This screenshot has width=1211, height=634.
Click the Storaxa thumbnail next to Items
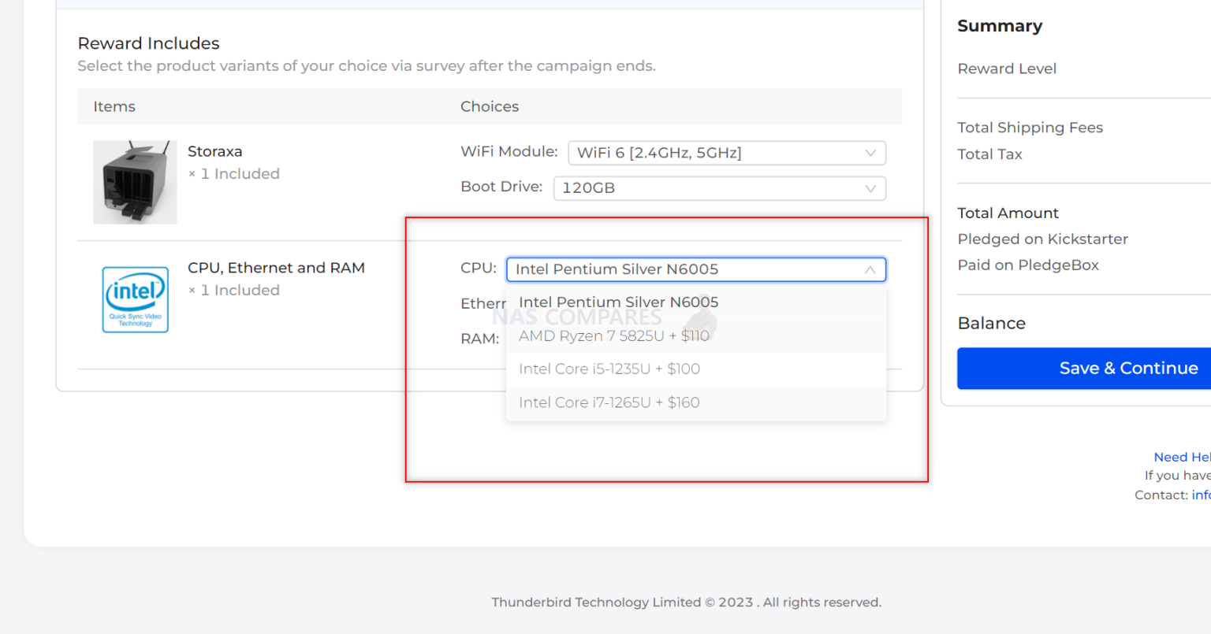135,182
